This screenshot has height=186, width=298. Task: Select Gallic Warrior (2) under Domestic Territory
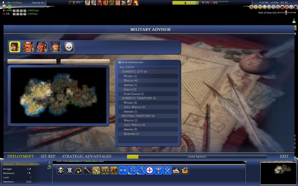tap(148, 107)
